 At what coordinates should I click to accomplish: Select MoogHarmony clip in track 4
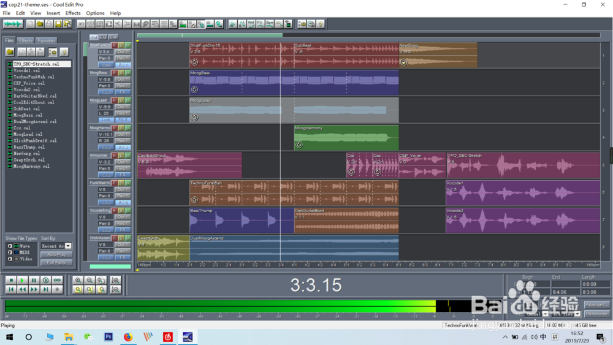346,137
